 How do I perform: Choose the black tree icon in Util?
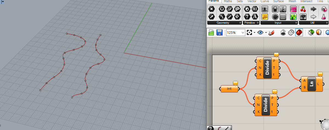pyautogui.click(x=303, y=16)
